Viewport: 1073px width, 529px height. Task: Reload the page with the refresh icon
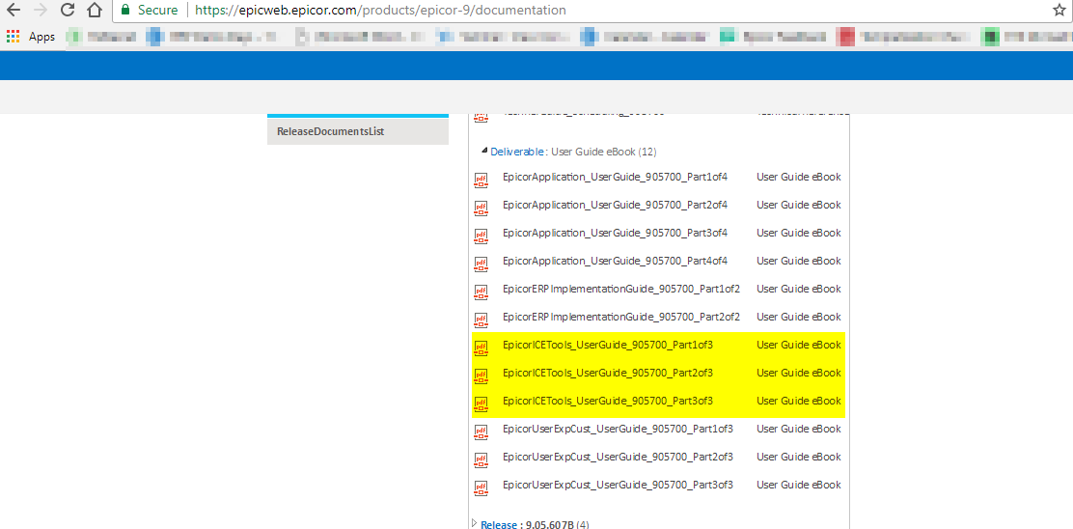click(68, 11)
